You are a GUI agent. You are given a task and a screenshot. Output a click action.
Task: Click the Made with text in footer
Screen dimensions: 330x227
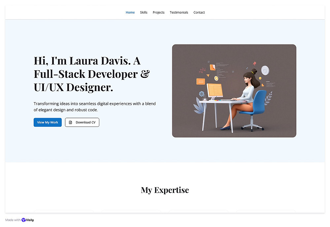point(13,220)
